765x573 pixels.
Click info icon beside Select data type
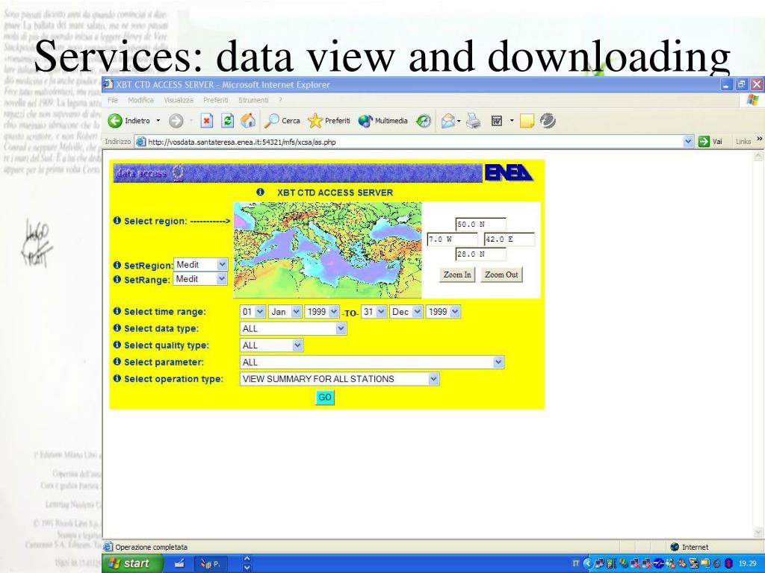pyautogui.click(x=117, y=328)
